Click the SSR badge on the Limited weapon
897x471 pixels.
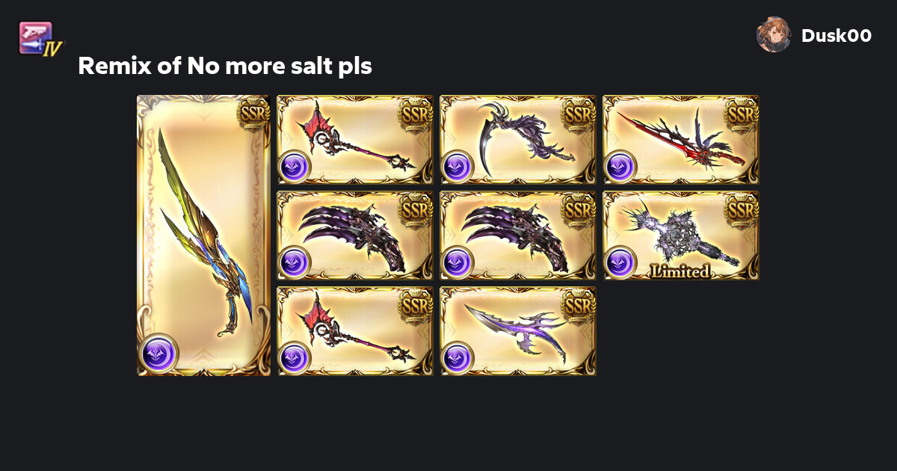(x=742, y=209)
